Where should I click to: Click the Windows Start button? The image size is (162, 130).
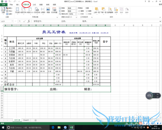click(3, 127)
